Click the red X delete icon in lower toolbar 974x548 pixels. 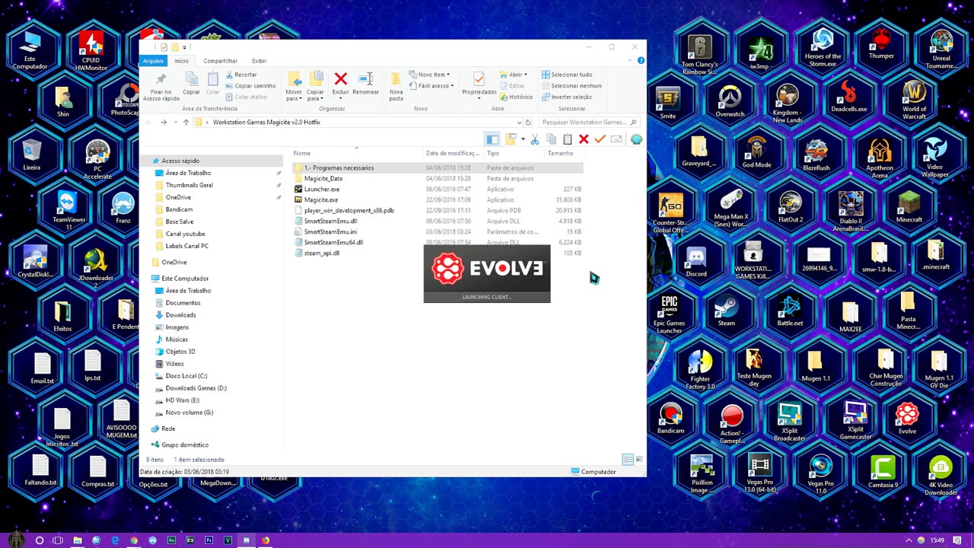pyautogui.click(x=584, y=139)
